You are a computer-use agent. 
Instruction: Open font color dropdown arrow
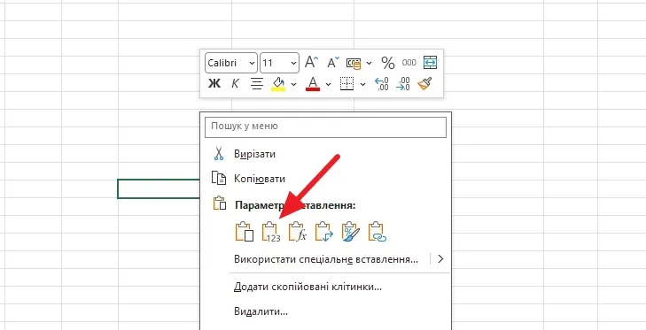[329, 84]
